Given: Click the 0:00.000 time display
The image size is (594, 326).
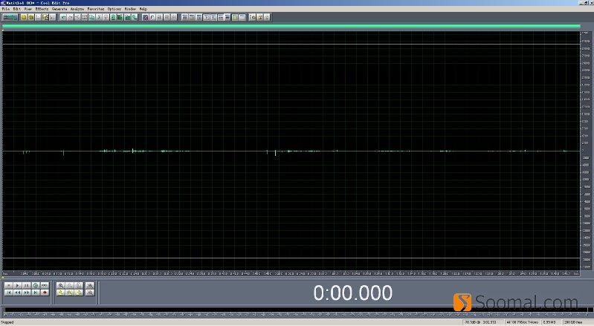Looking at the screenshot, I should pos(352,293).
